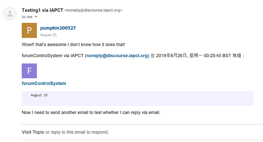This screenshot has height=142, width=263.
Task: Click the quoted August 25 block
Action: click(x=137, y=99)
